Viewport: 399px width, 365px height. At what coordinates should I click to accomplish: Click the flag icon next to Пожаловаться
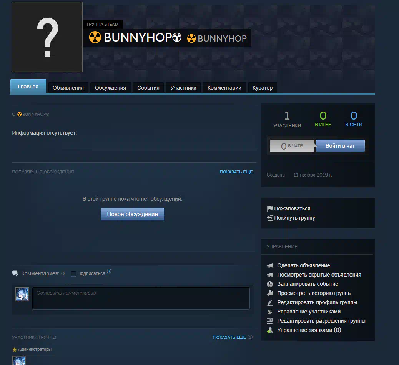coord(269,209)
